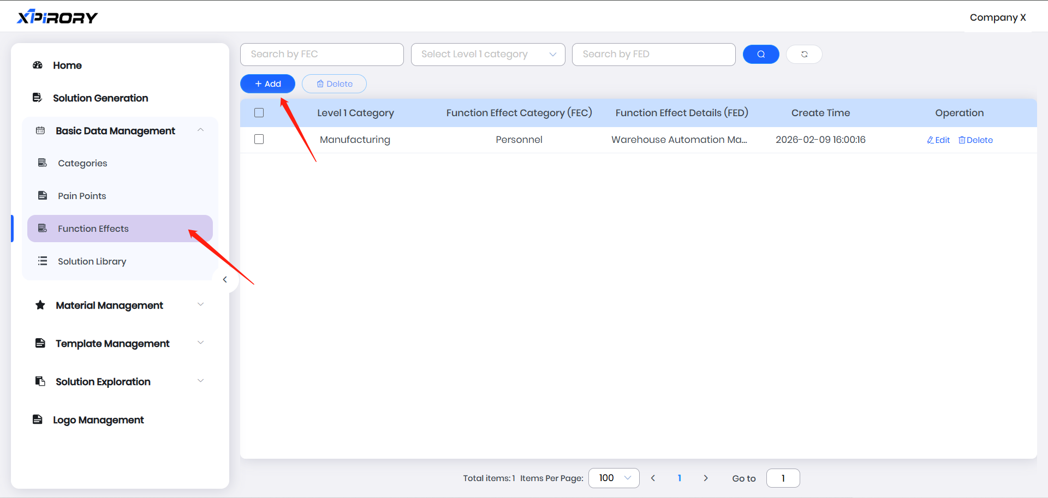The width and height of the screenshot is (1048, 498).
Task: Click the Add button
Action: pos(267,83)
